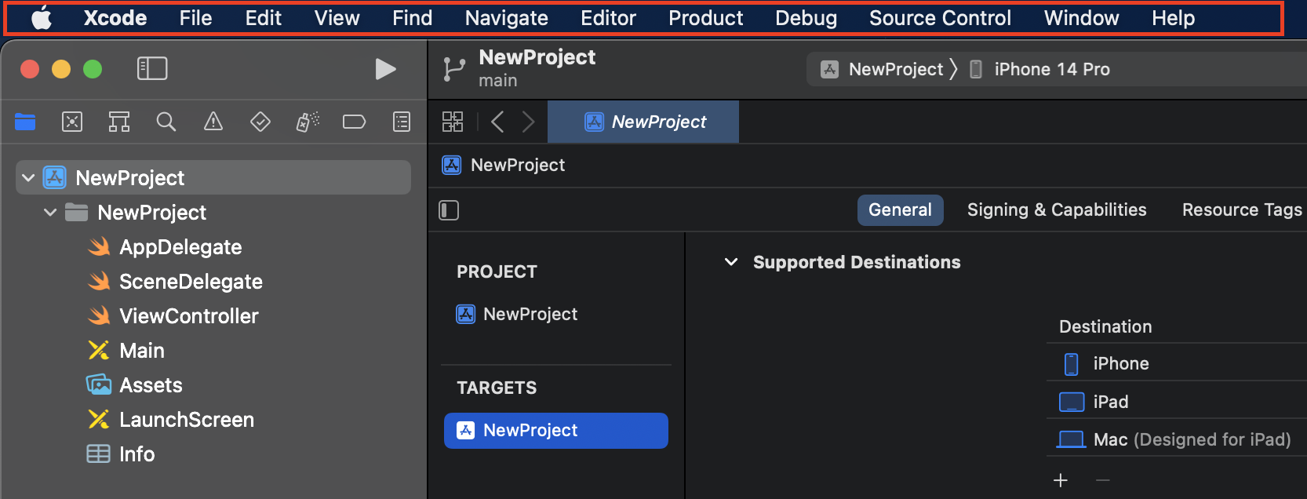Switch to Signing & Capabilities tab
Screen dimensions: 1307x499
tap(1057, 210)
